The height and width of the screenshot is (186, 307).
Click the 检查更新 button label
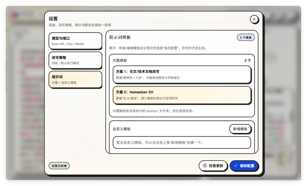tap(216, 166)
